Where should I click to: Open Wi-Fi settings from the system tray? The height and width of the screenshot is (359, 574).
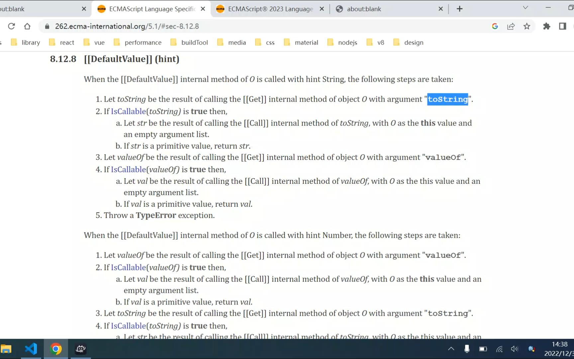pos(499,349)
